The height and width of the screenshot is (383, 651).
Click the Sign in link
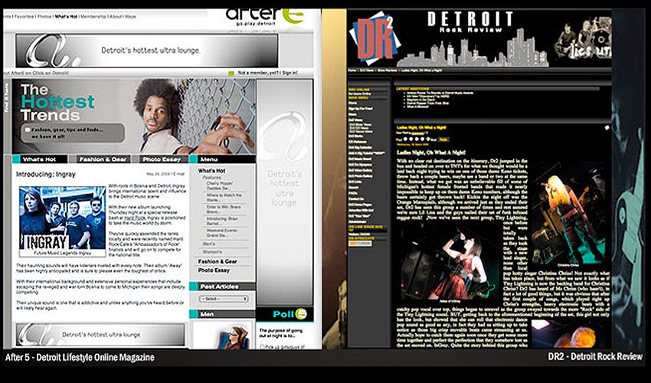[290, 73]
